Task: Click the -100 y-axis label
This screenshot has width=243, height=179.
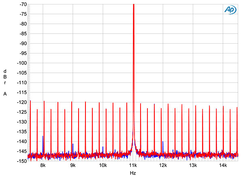Action: pyautogui.click(x=22, y=63)
